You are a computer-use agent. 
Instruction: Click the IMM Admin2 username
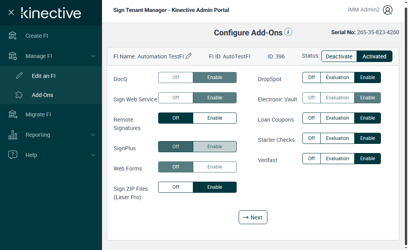(363, 10)
